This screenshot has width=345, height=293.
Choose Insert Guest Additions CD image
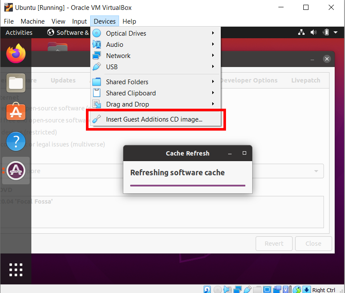[x=156, y=119]
